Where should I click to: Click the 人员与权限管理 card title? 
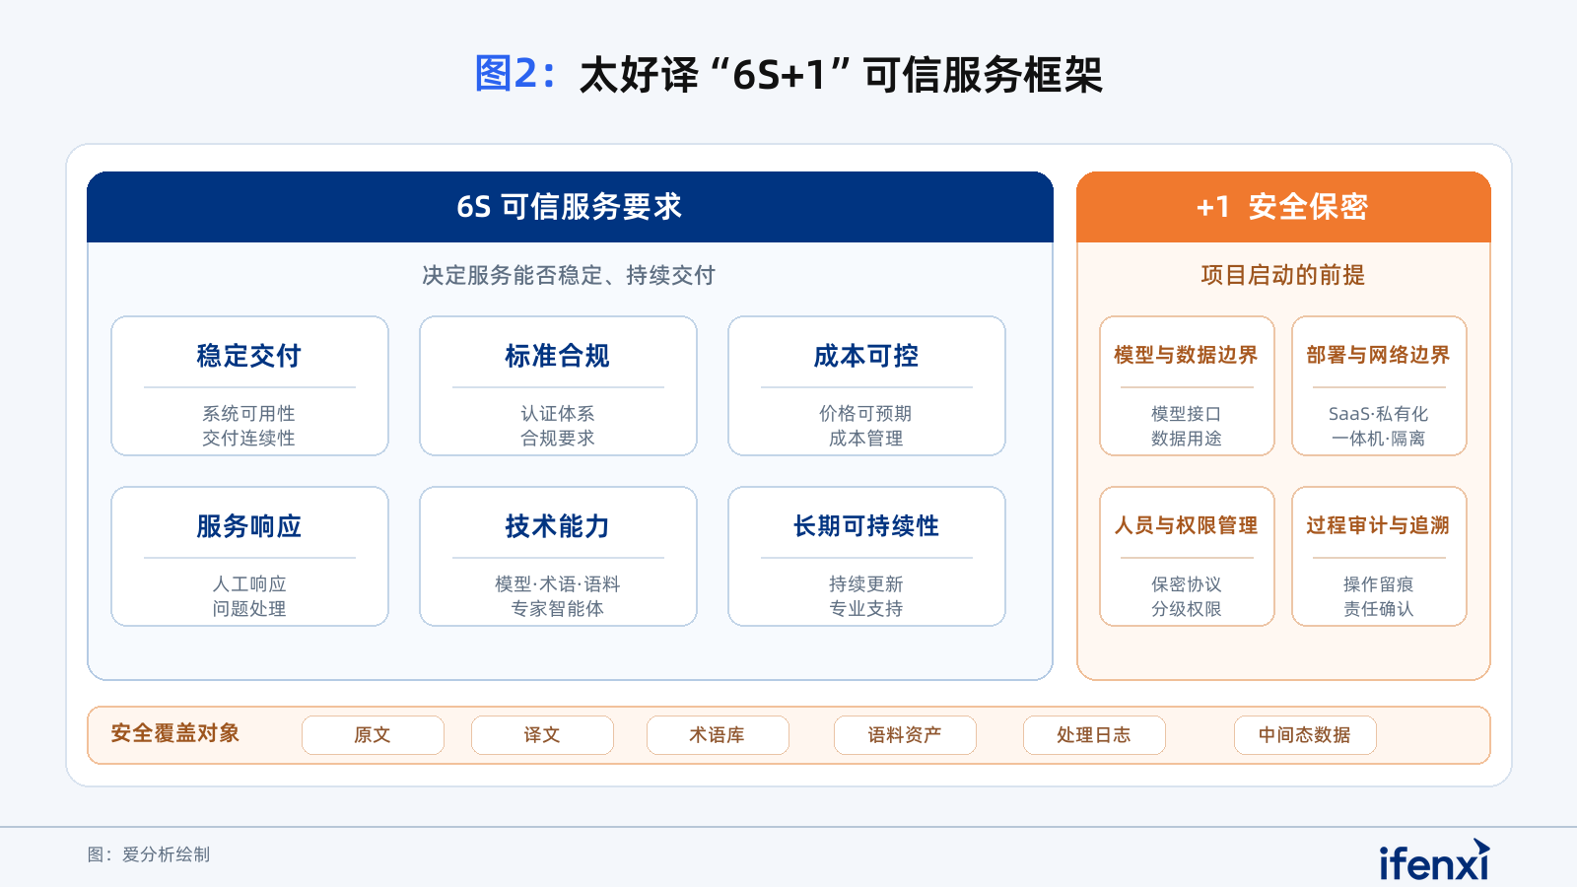[1187, 525]
